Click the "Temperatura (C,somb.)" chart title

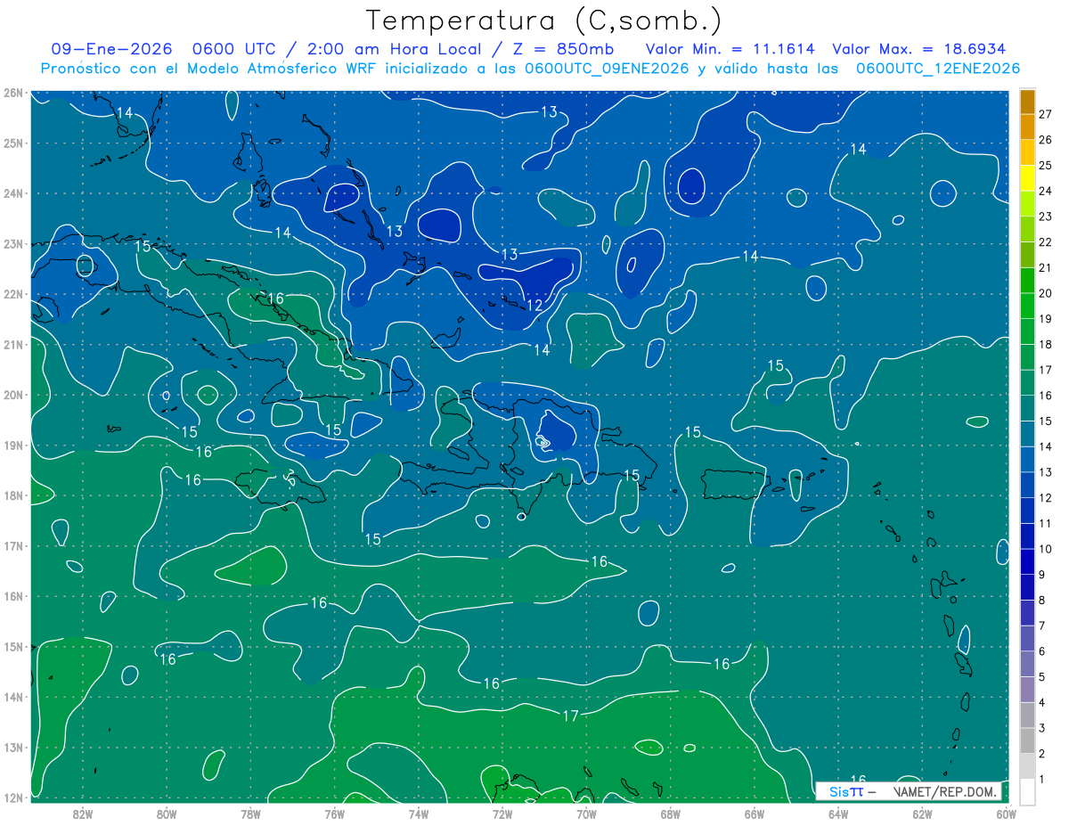[x=543, y=20]
